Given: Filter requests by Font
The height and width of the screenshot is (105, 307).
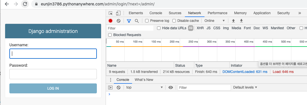Looking at the screenshot, I should click(x=247, y=28).
